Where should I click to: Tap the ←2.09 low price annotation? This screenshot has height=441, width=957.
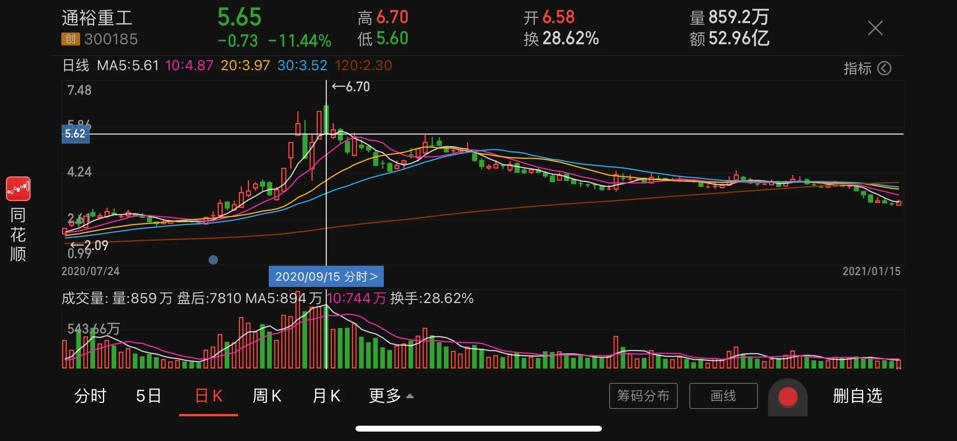click(89, 245)
